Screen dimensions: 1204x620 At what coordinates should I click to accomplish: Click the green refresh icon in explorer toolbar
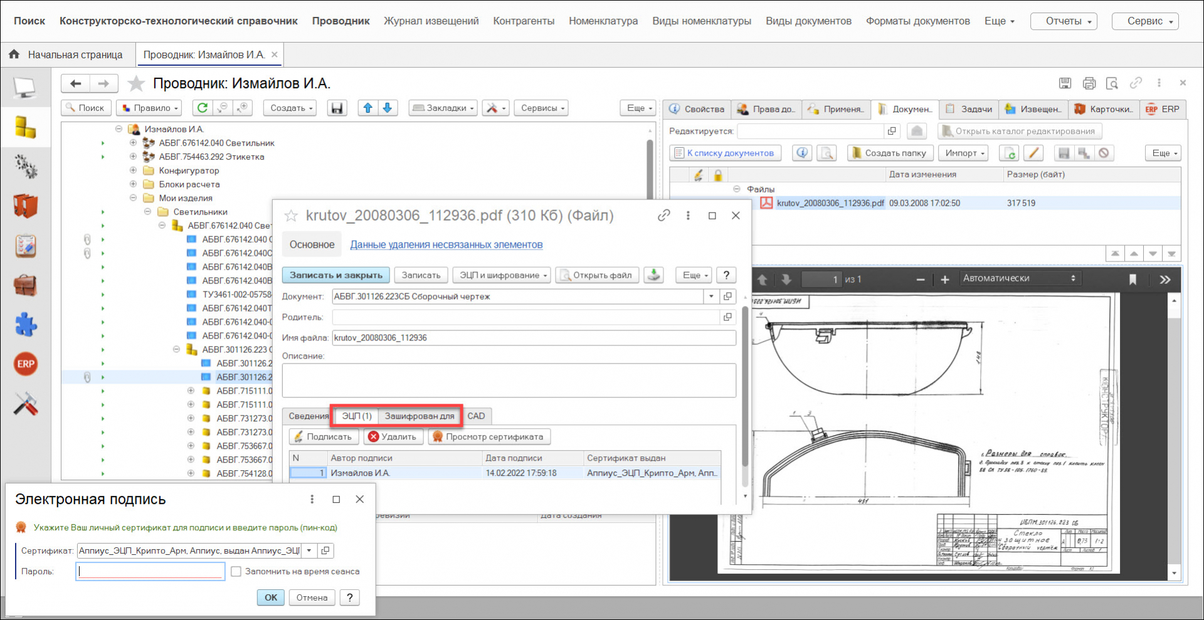[x=202, y=108]
